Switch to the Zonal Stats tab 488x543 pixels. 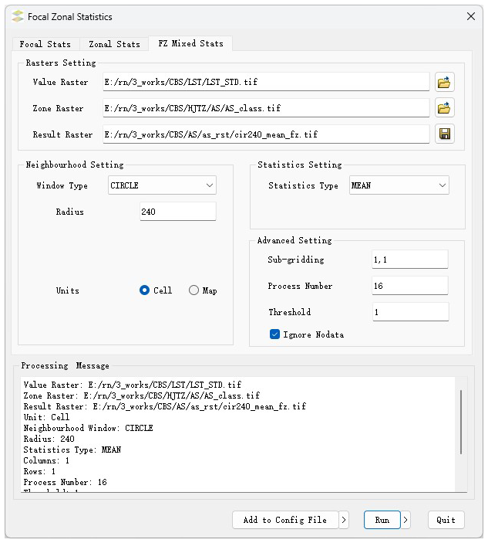(x=114, y=44)
